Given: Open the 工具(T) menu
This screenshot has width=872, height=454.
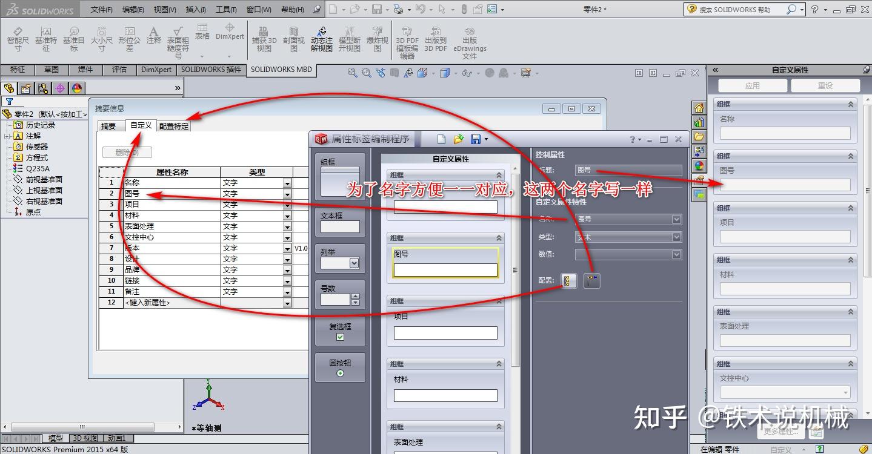Looking at the screenshot, I should coord(226,10).
